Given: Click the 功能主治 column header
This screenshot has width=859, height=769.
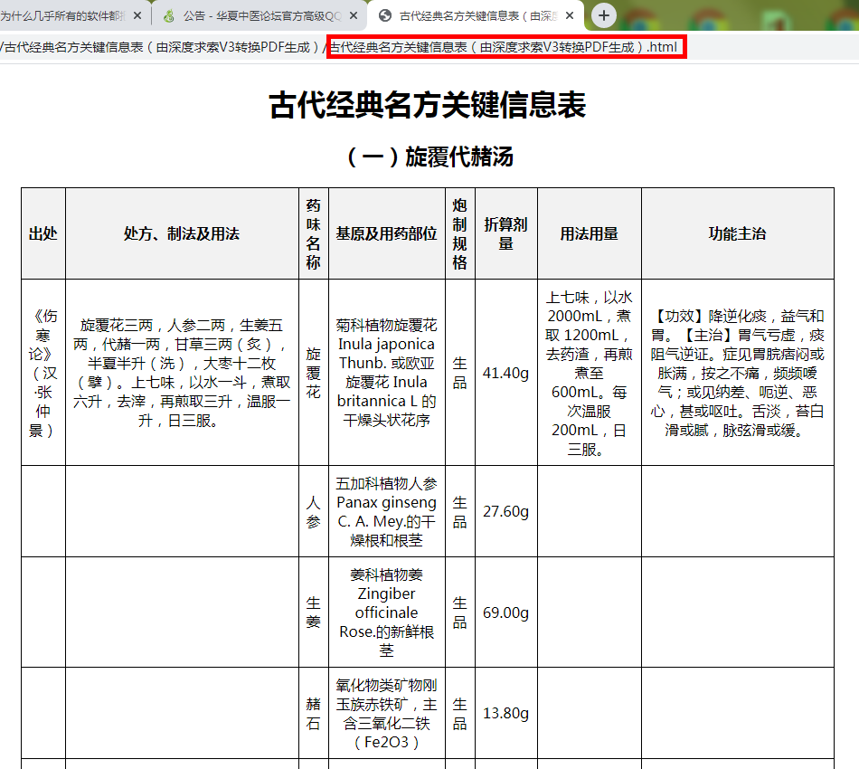Looking at the screenshot, I should (x=737, y=233).
